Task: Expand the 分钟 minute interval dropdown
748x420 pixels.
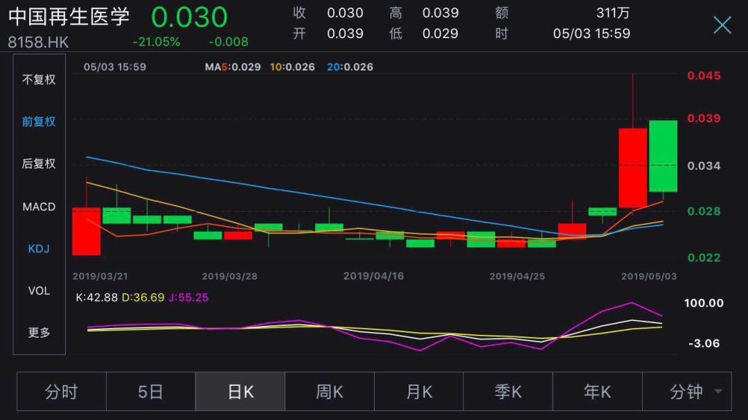Action: (687, 392)
